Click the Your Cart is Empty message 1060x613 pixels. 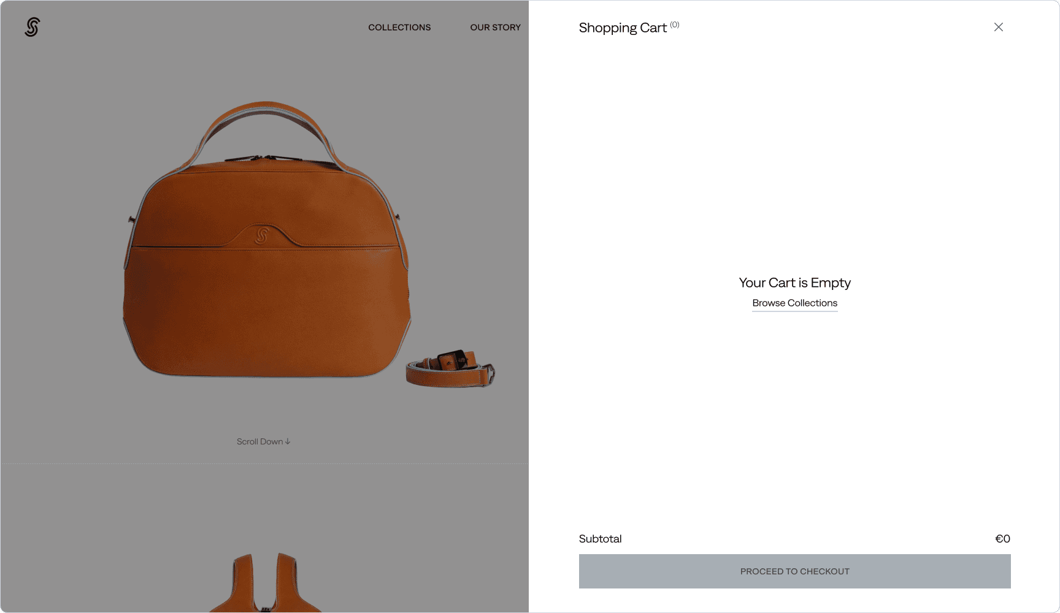click(795, 283)
